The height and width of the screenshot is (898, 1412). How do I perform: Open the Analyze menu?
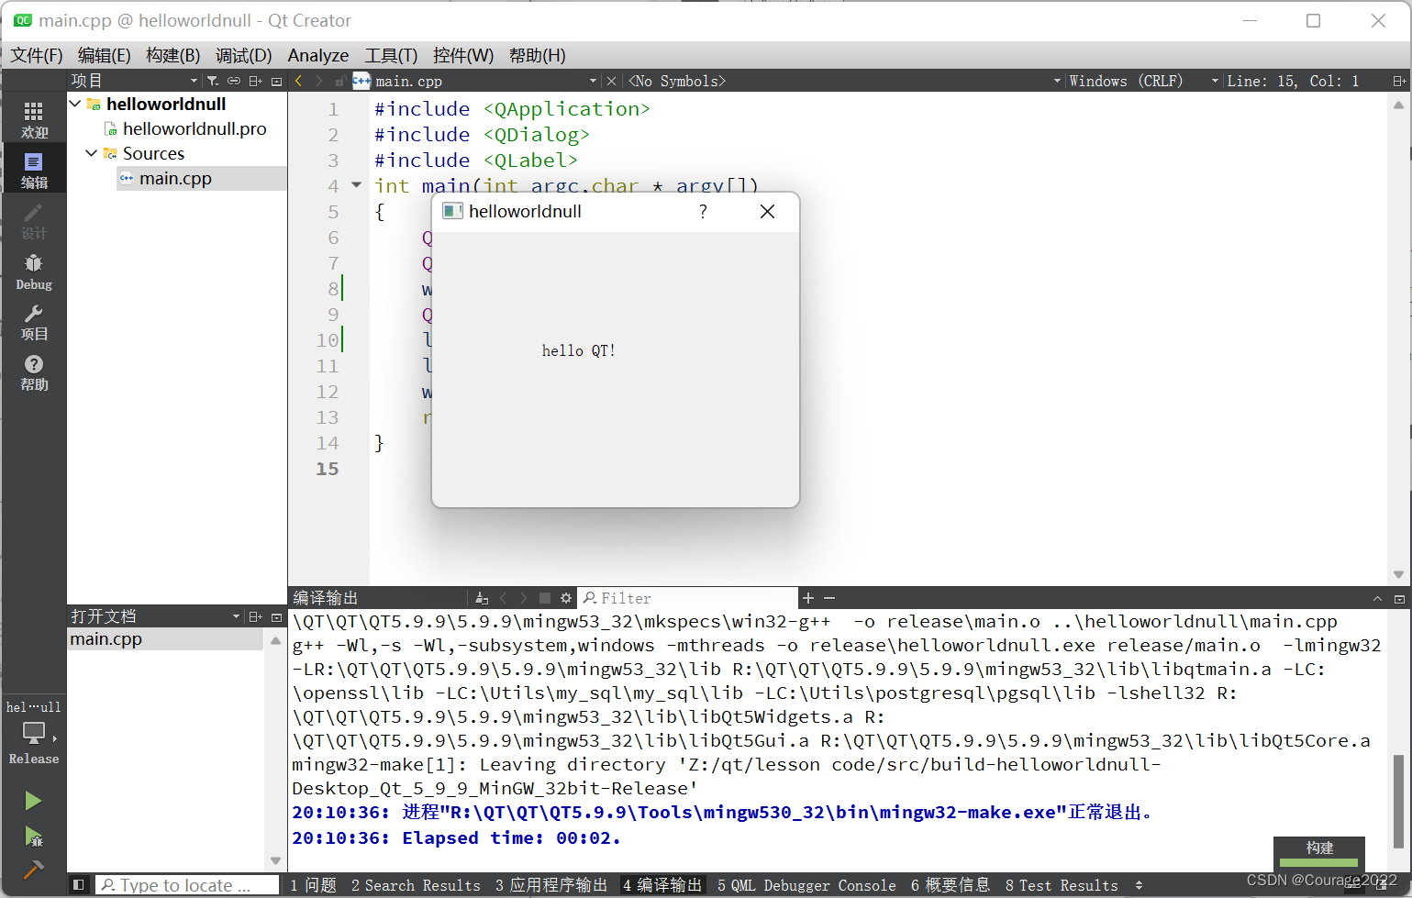coord(318,55)
